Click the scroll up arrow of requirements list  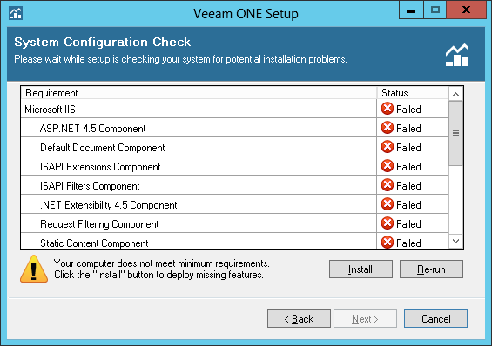click(456, 94)
